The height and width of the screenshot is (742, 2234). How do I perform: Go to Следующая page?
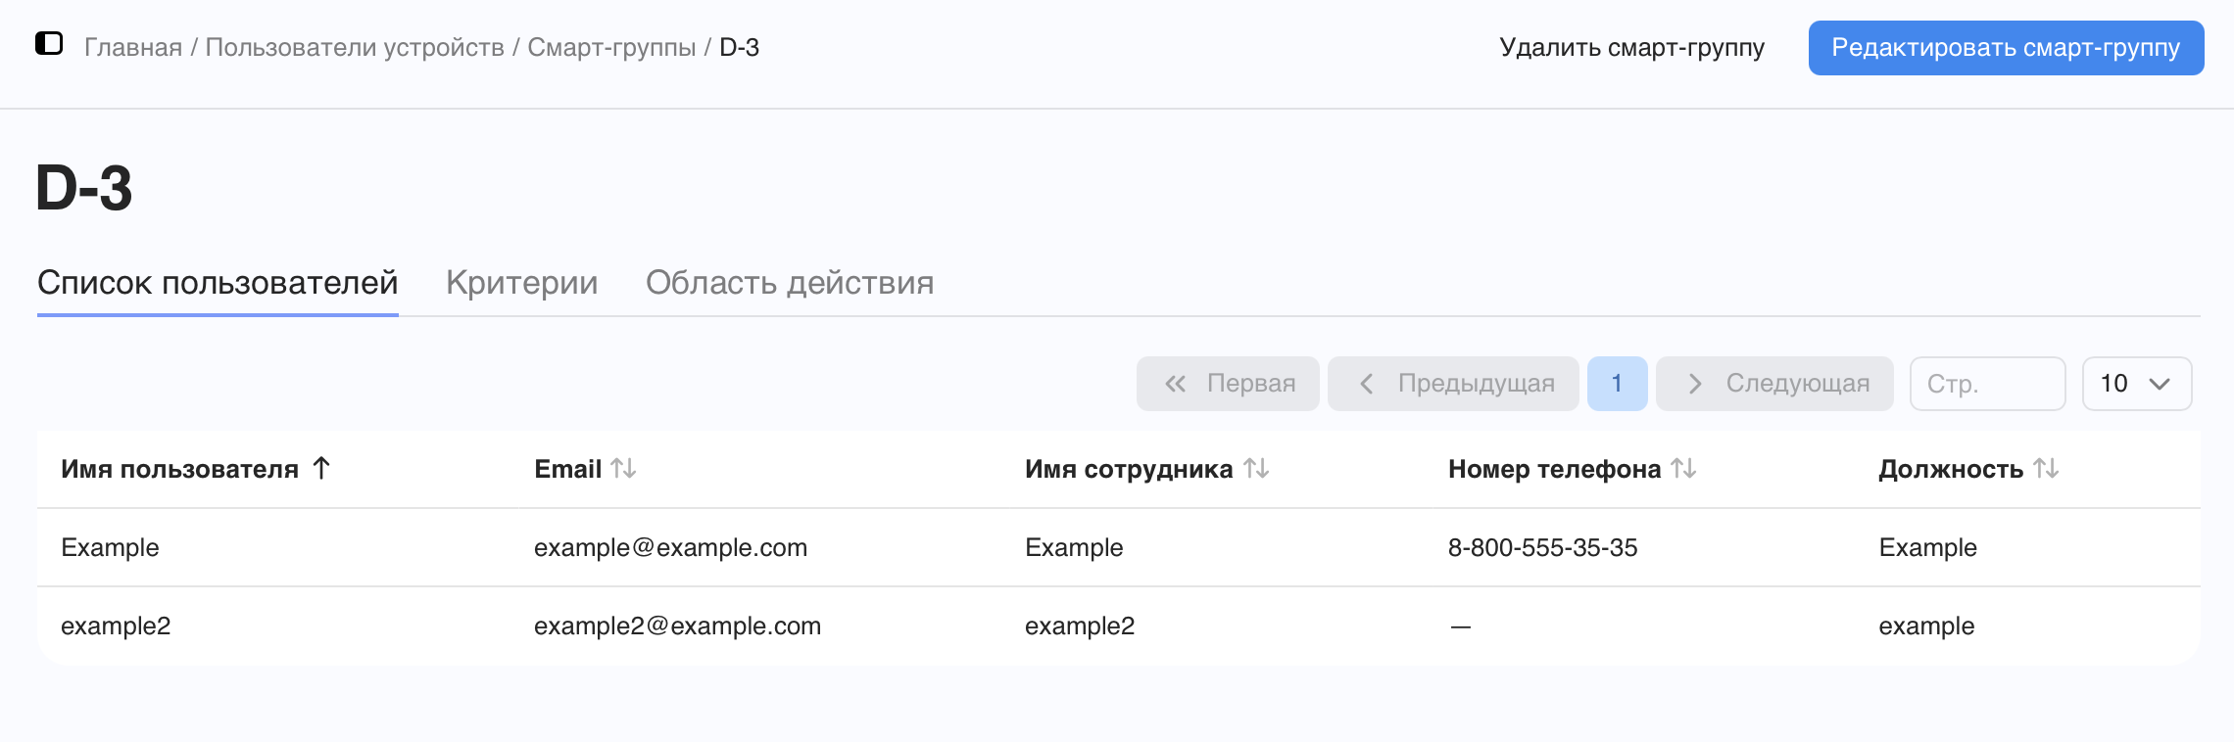point(1774,384)
